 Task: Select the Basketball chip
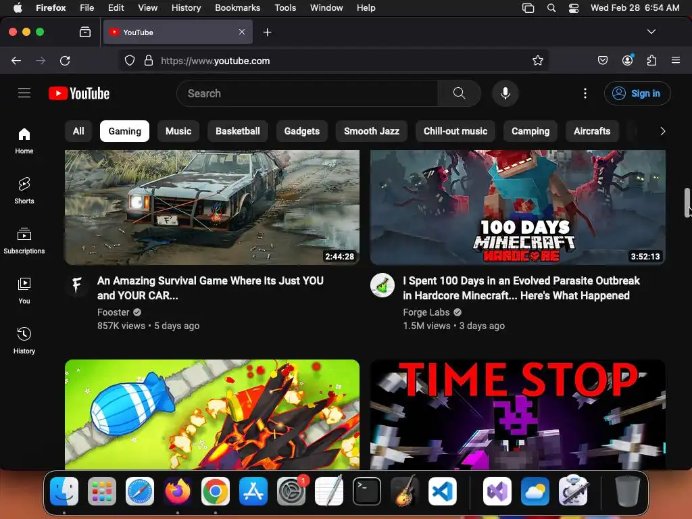238,131
